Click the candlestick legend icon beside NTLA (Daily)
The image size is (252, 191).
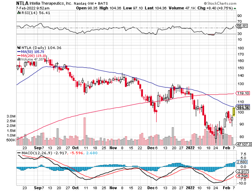[x=19, y=48]
